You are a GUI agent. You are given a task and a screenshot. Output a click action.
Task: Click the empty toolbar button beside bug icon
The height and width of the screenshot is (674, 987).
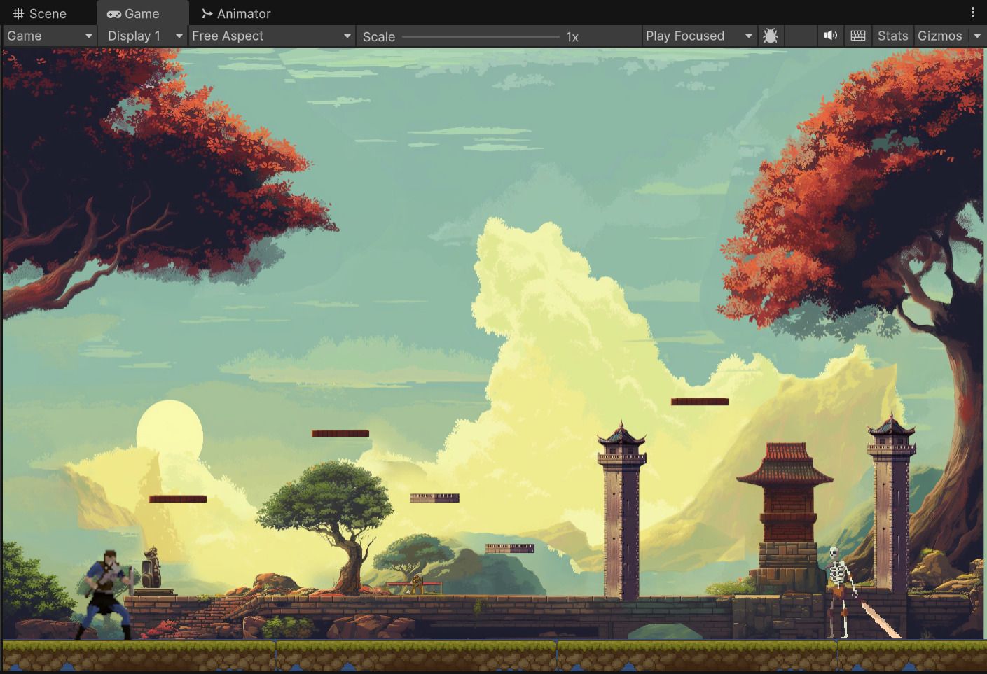point(800,36)
